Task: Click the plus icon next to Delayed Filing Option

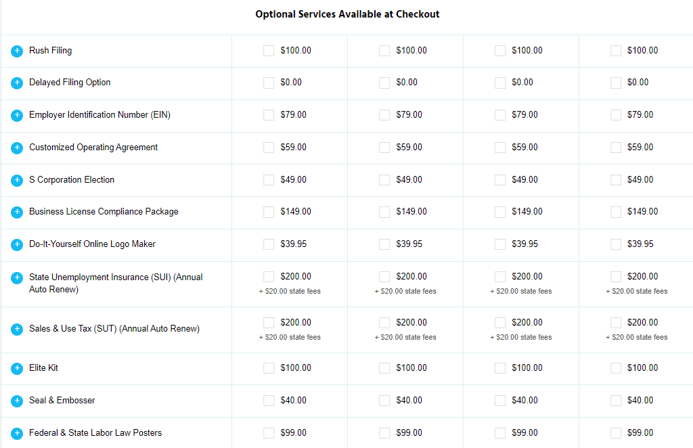Action: pyautogui.click(x=18, y=83)
